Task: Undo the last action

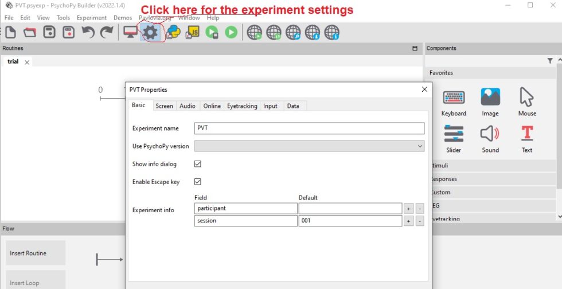Action: [x=88, y=32]
